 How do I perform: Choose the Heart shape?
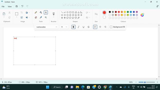click(76, 18)
